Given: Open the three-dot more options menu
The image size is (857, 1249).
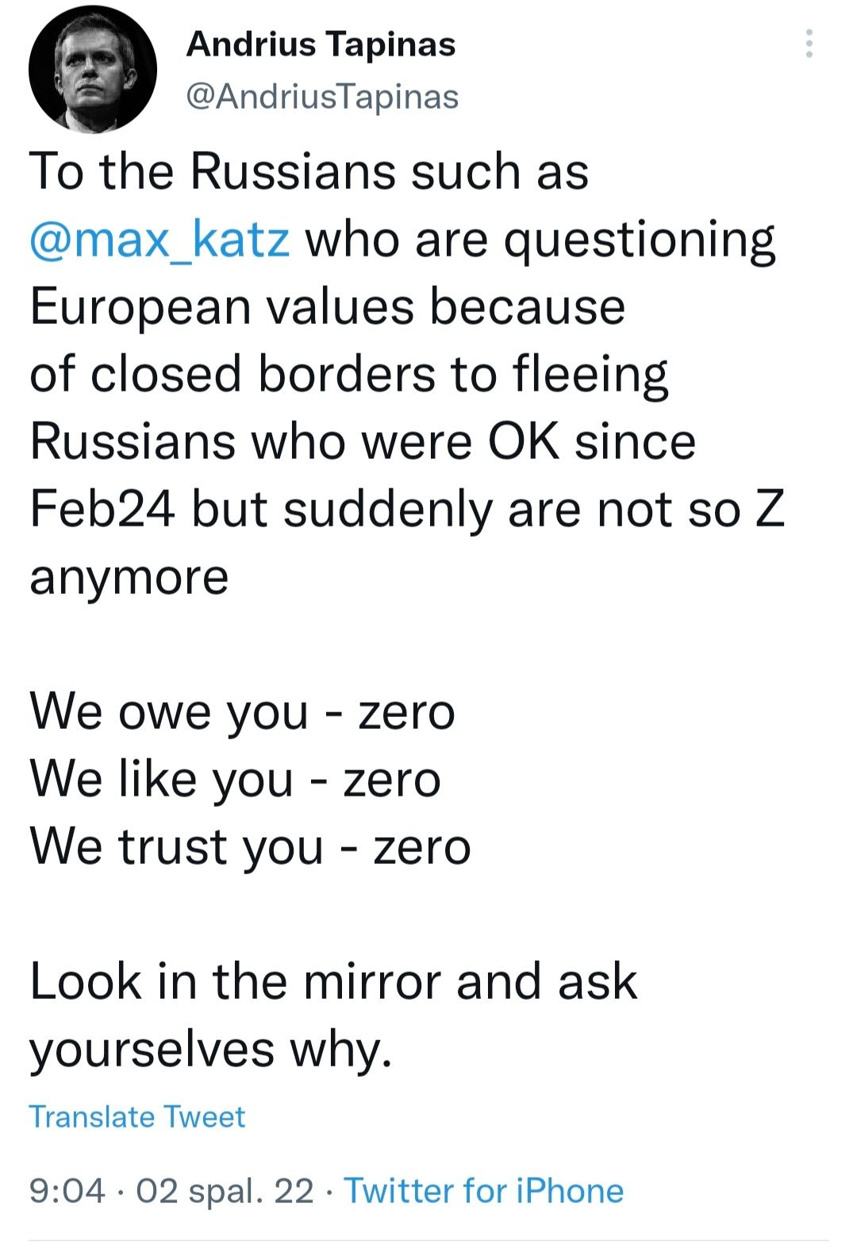Looking at the screenshot, I should 809,44.
